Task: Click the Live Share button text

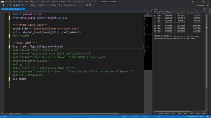Action: 201,5
